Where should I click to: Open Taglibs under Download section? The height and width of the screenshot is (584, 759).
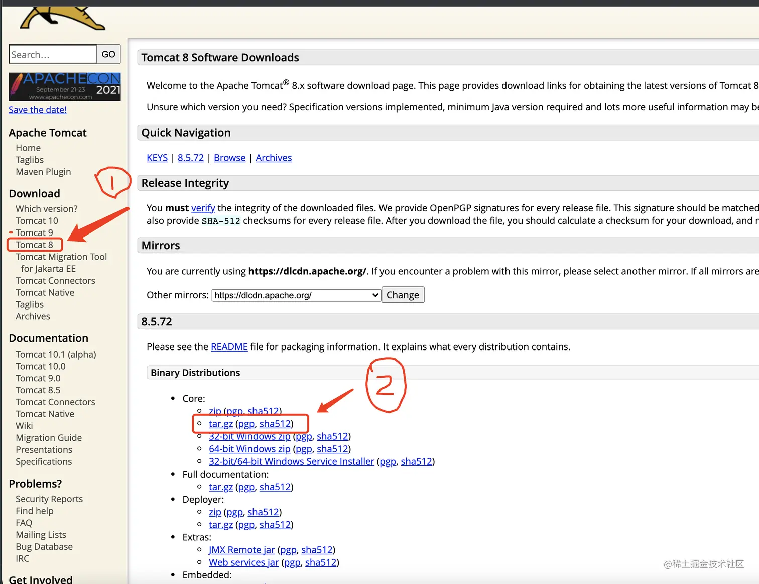(x=30, y=305)
